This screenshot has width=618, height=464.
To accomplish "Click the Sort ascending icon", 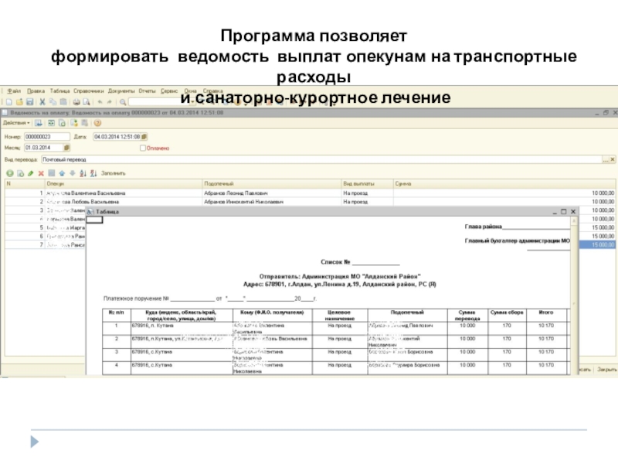I will click(83, 173).
